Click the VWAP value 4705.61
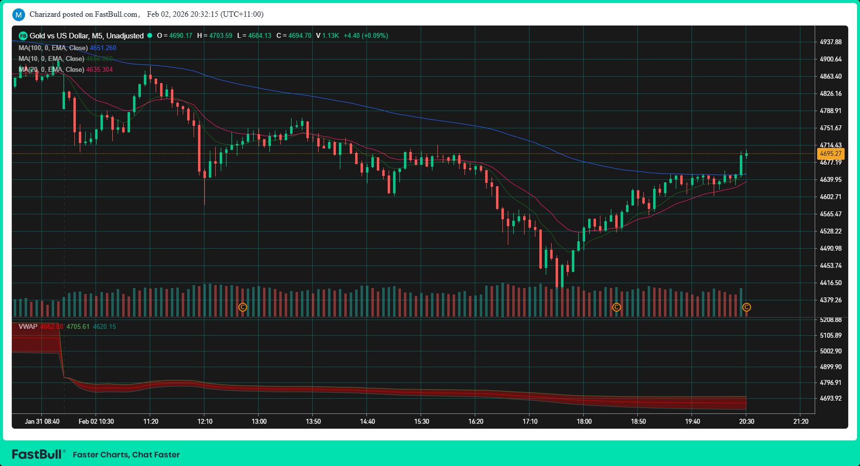This screenshot has height=466, width=860. click(78, 327)
